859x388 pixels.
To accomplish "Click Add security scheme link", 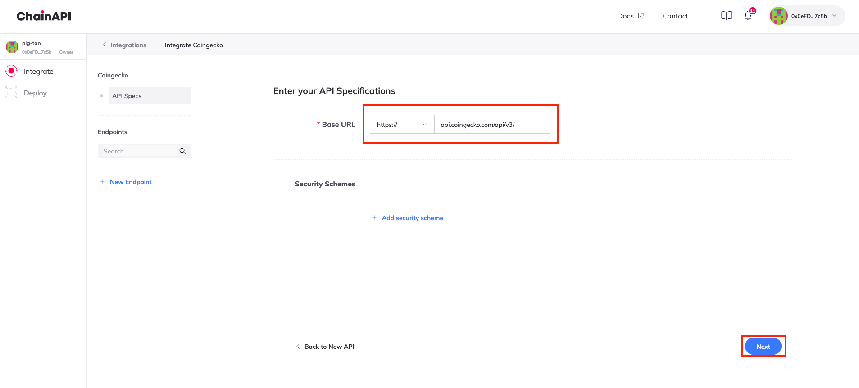I will pyautogui.click(x=412, y=218).
